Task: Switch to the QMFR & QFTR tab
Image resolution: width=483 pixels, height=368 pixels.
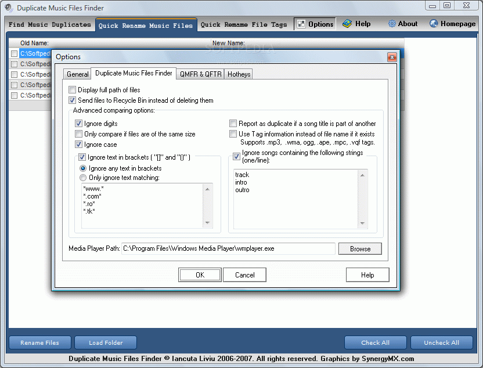Action: [x=200, y=74]
